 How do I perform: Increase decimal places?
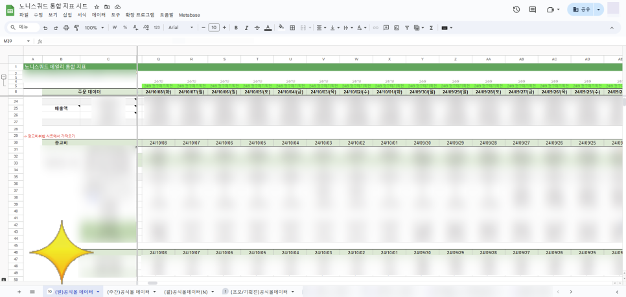146,28
